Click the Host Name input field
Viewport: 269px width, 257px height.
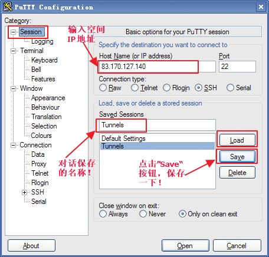pos(158,67)
